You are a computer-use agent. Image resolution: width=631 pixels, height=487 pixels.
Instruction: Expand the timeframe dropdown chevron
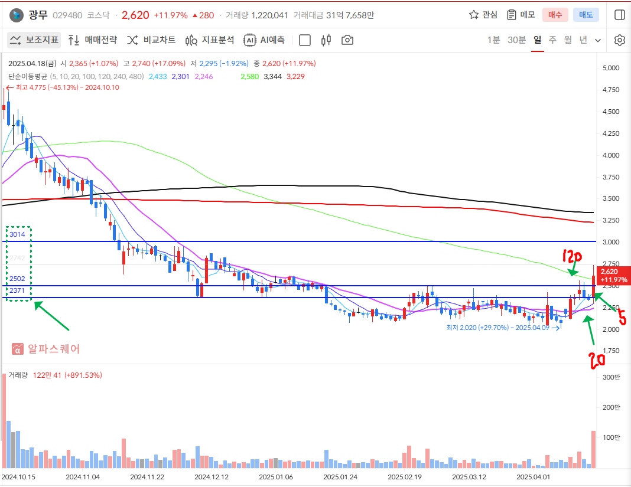tap(598, 40)
